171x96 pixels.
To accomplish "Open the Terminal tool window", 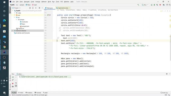I will point(38,93).
